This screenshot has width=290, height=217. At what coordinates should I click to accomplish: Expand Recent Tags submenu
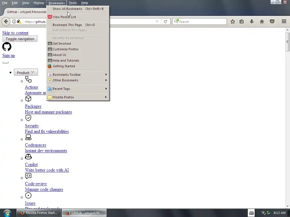pos(78,89)
